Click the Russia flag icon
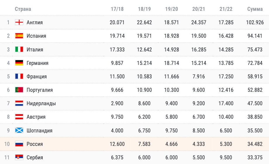The width and height of the screenshot is (269, 164). [19, 144]
